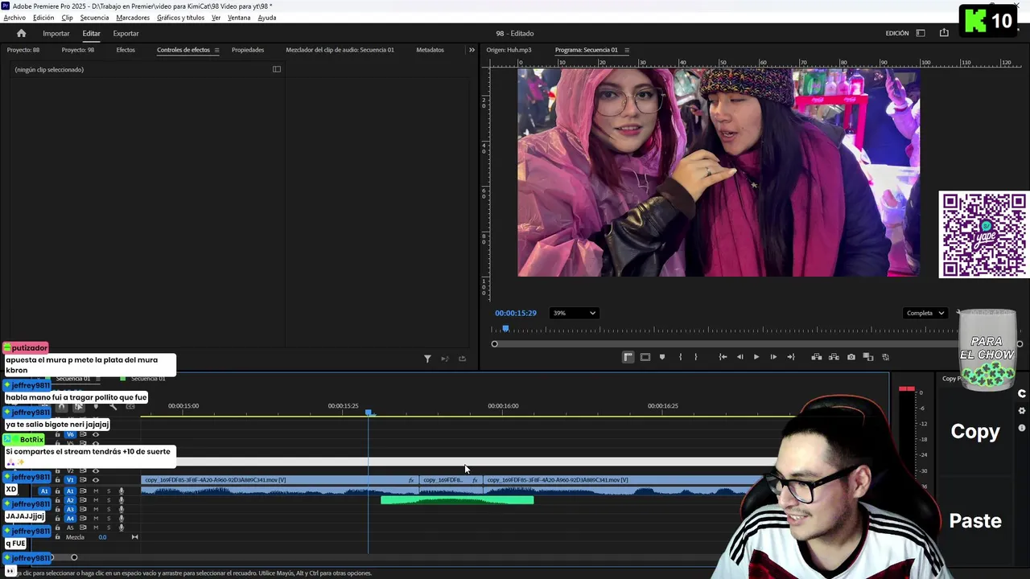This screenshot has height=579, width=1030.
Task: Open the workspaces layout icon
Action: coord(921,33)
